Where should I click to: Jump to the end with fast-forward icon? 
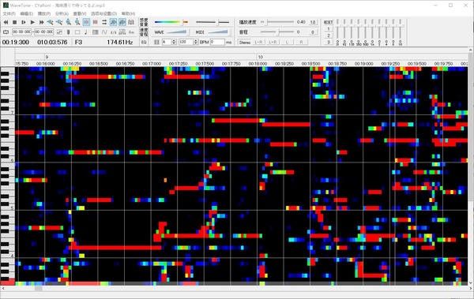coord(41,22)
